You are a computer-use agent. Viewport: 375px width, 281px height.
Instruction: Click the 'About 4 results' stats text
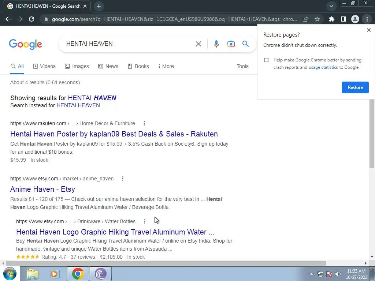point(45,82)
